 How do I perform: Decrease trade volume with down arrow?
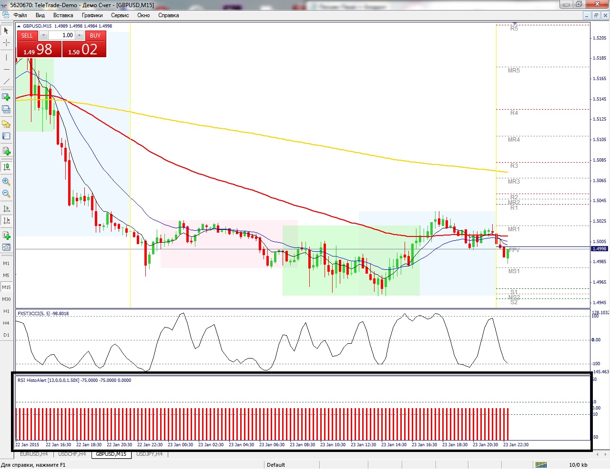coord(43,35)
